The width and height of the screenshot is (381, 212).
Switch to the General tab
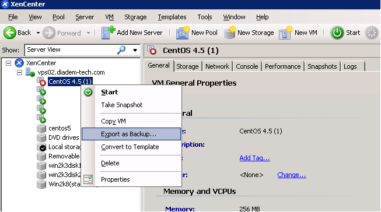tap(159, 66)
